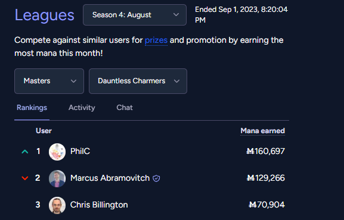
Task: Click the chevron arrow in the Masters dropdown
Action: (73, 81)
